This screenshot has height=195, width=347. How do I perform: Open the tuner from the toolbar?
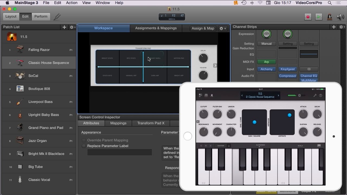57,17
